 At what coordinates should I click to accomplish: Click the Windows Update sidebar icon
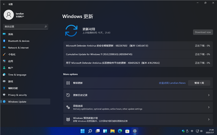pos(4,102)
